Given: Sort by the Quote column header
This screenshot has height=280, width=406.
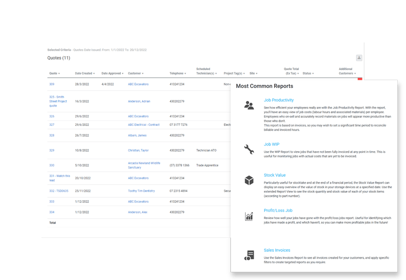Looking at the screenshot, I should click(x=54, y=74).
